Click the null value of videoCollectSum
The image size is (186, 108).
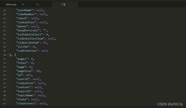tap(51, 39)
